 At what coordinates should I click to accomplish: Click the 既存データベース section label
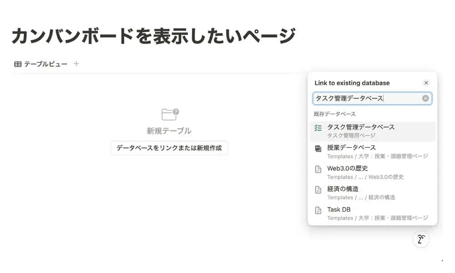tap(334, 114)
